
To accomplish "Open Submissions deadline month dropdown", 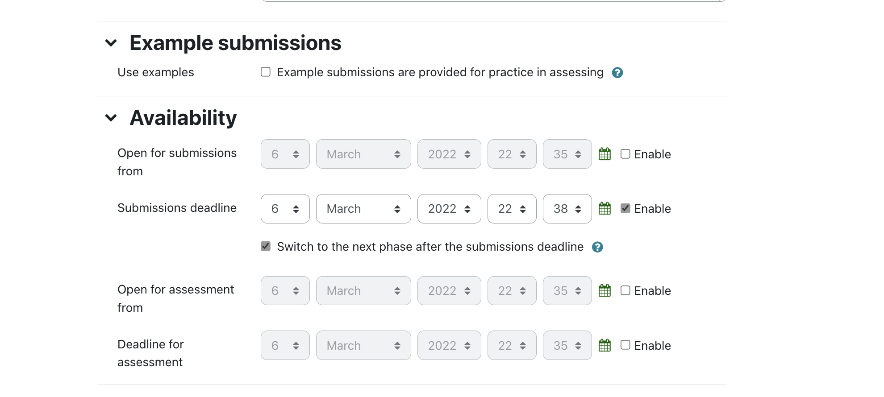I will click(x=363, y=209).
